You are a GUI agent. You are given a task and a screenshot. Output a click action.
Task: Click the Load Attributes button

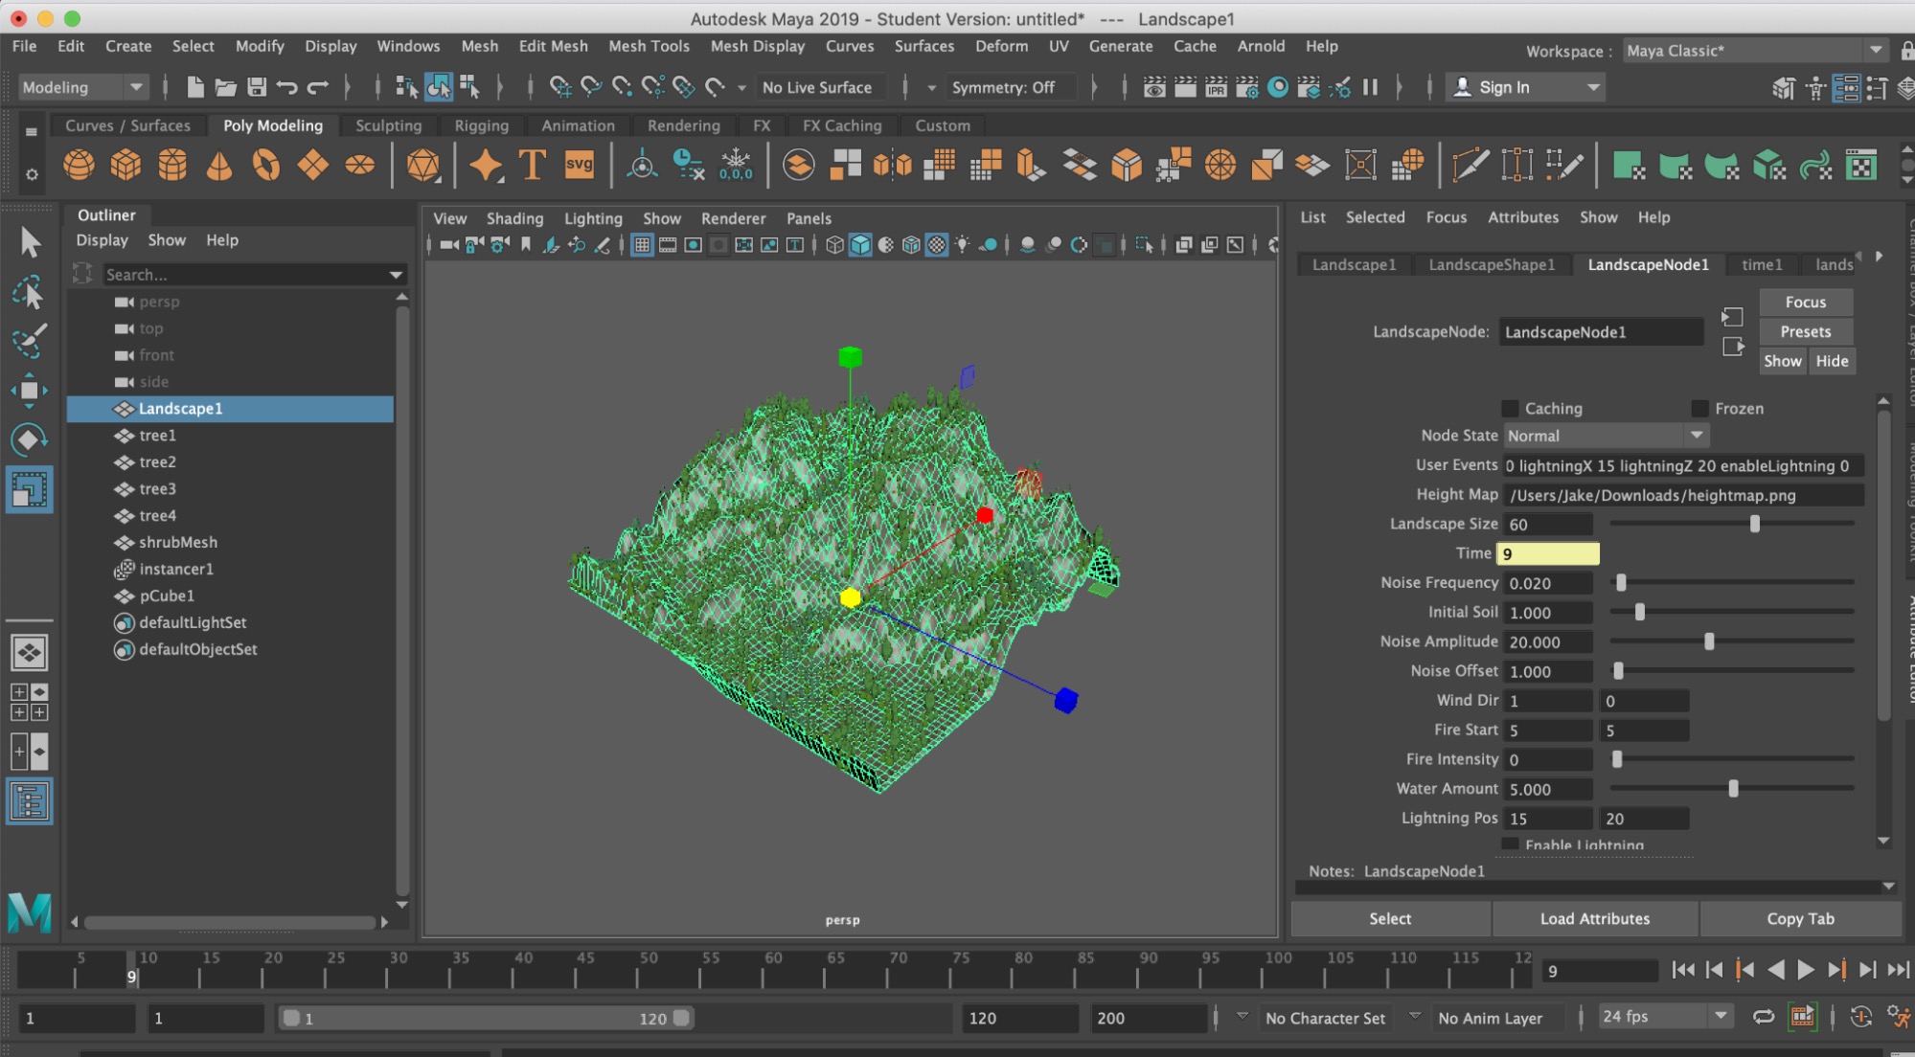(x=1594, y=918)
